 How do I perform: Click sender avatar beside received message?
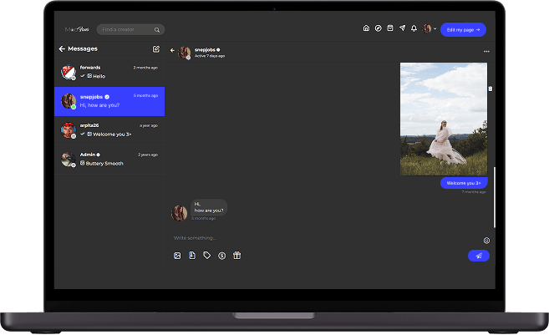click(179, 213)
